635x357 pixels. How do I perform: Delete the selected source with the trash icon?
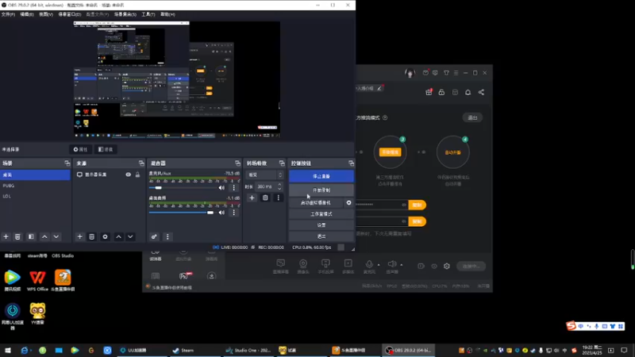point(92,236)
